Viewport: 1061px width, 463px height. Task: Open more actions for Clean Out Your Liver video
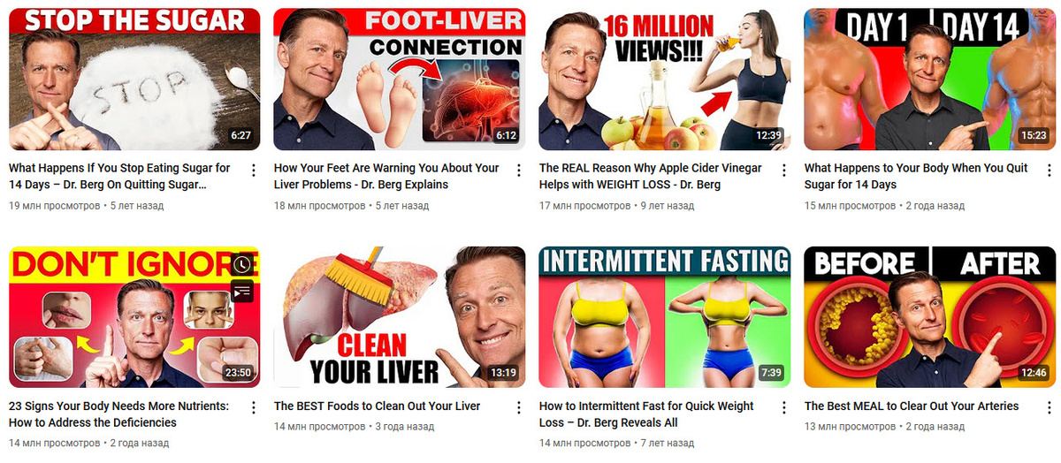point(519,408)
